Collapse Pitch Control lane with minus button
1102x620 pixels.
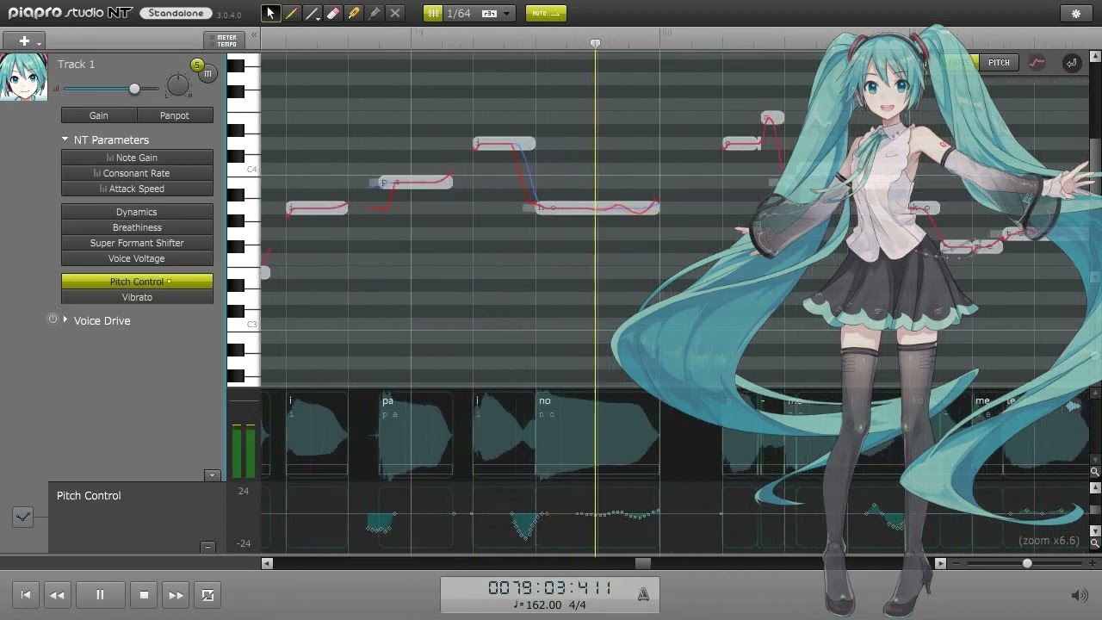(207, 547)
